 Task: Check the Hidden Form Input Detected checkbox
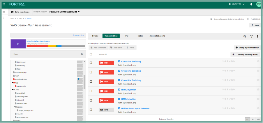[91, 110]
